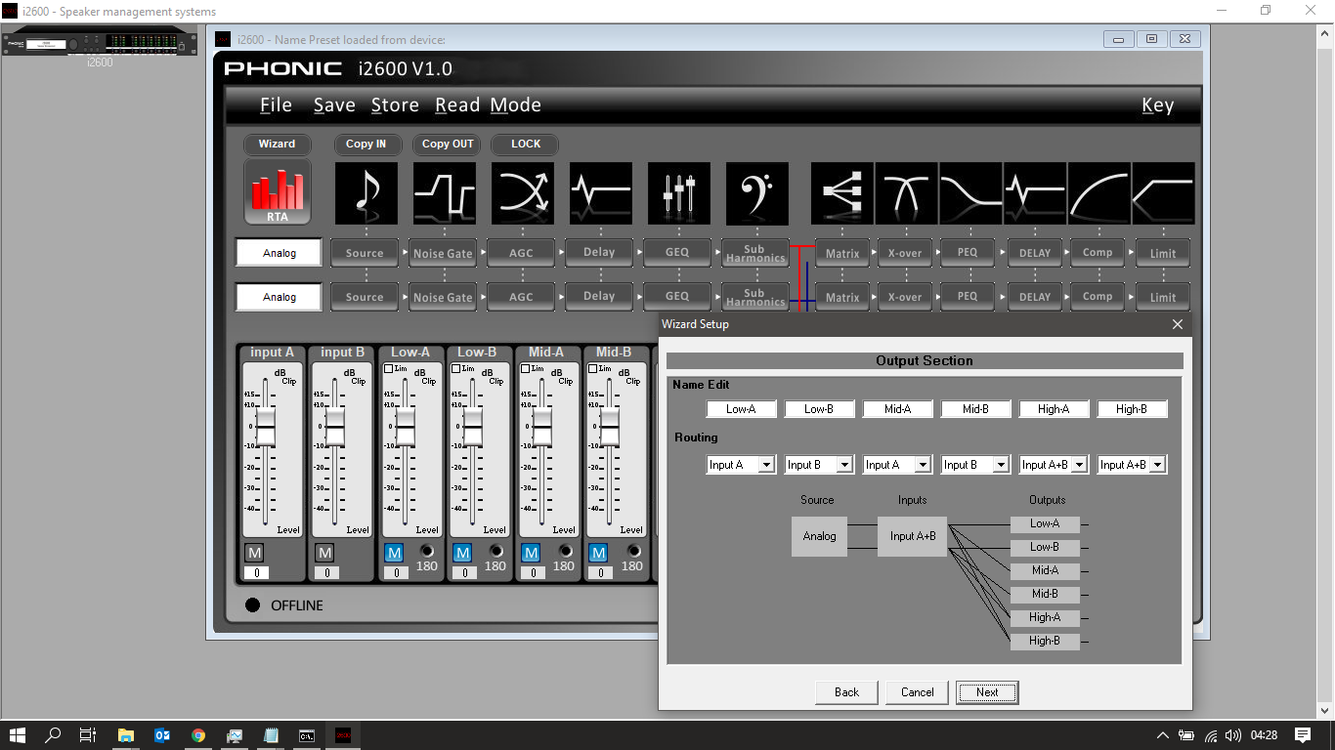Click the Copy OUT button
Screen dimensions: 1335x750
coord(448,144)
